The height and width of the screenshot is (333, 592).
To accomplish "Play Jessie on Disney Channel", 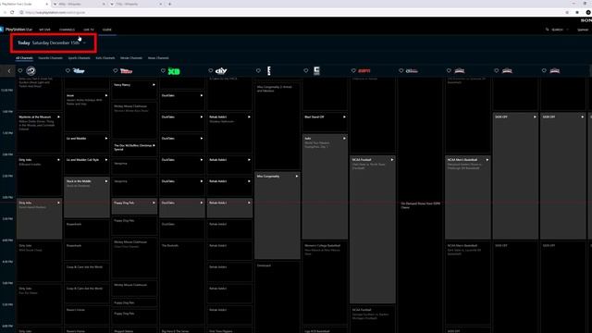I will 106,95.
